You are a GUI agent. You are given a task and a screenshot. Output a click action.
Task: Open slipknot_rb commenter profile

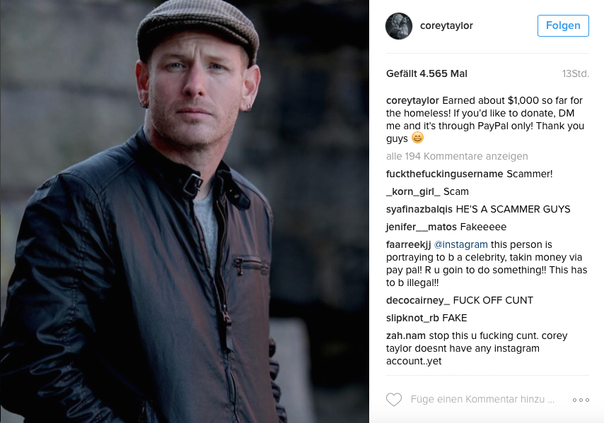pos(412,318)
